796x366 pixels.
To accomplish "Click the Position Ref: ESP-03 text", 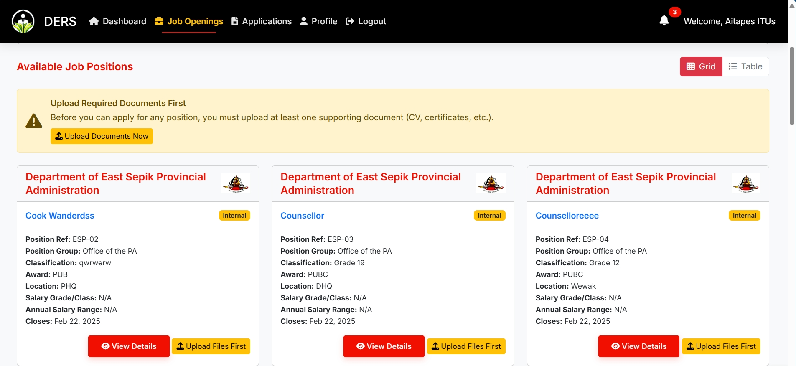I will click(x=317, y=239).
